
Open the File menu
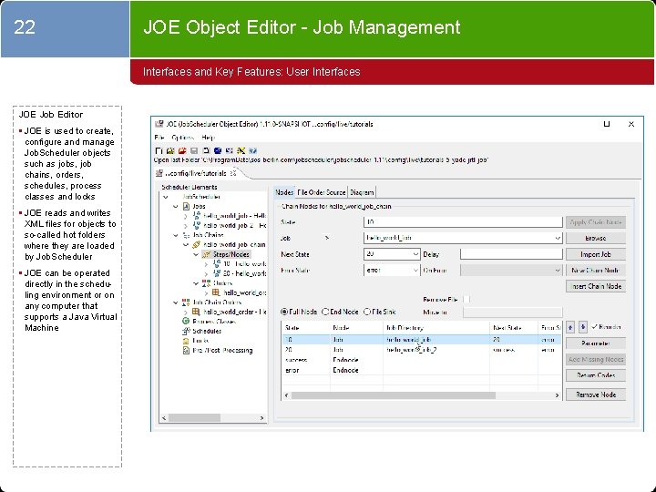pyautogui.click(x=159, y=138)
